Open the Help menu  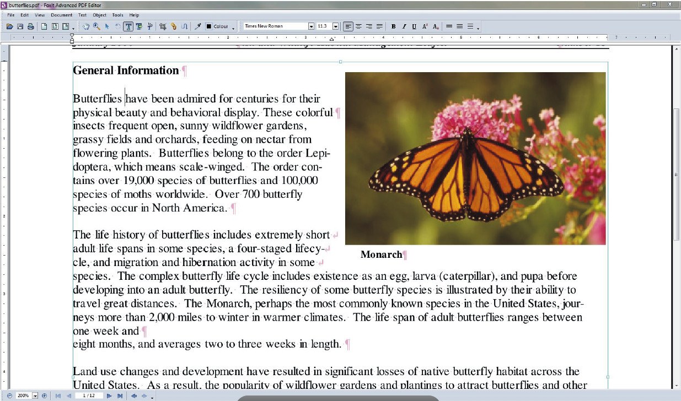134,15
